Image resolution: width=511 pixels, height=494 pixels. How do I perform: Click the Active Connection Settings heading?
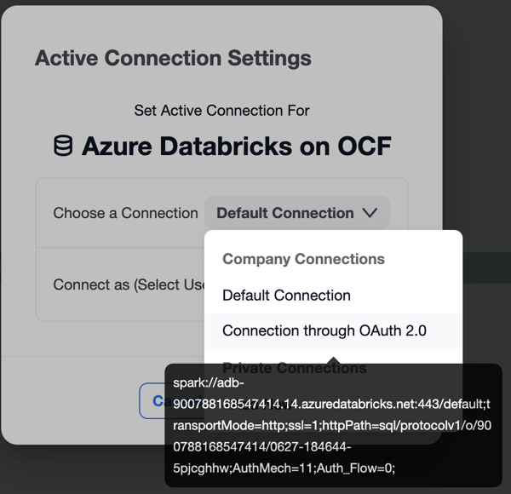click(173, 58)
